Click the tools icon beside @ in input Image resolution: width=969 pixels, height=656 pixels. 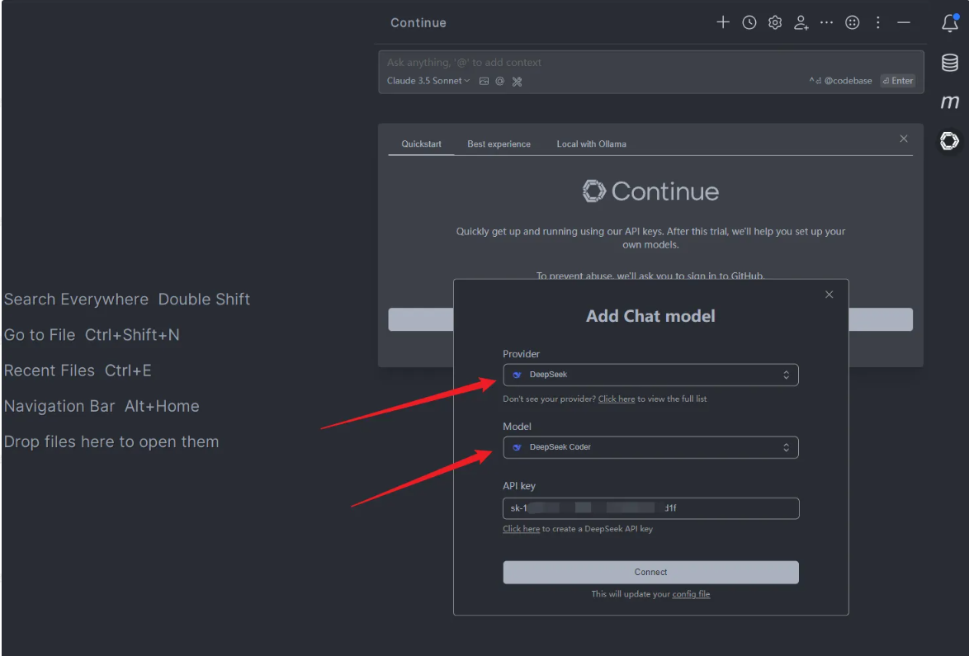pyautogui.click(x=518, y=82)
